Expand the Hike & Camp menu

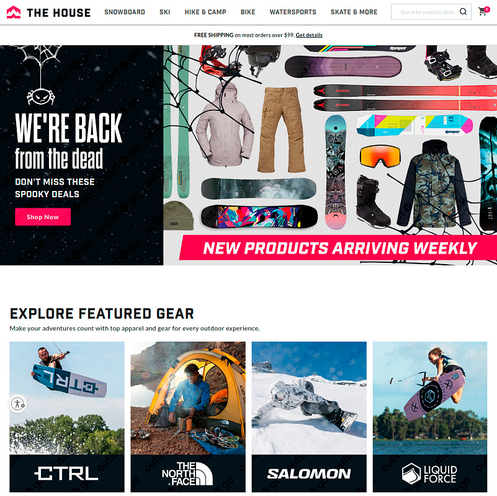(x=205, y=12)
